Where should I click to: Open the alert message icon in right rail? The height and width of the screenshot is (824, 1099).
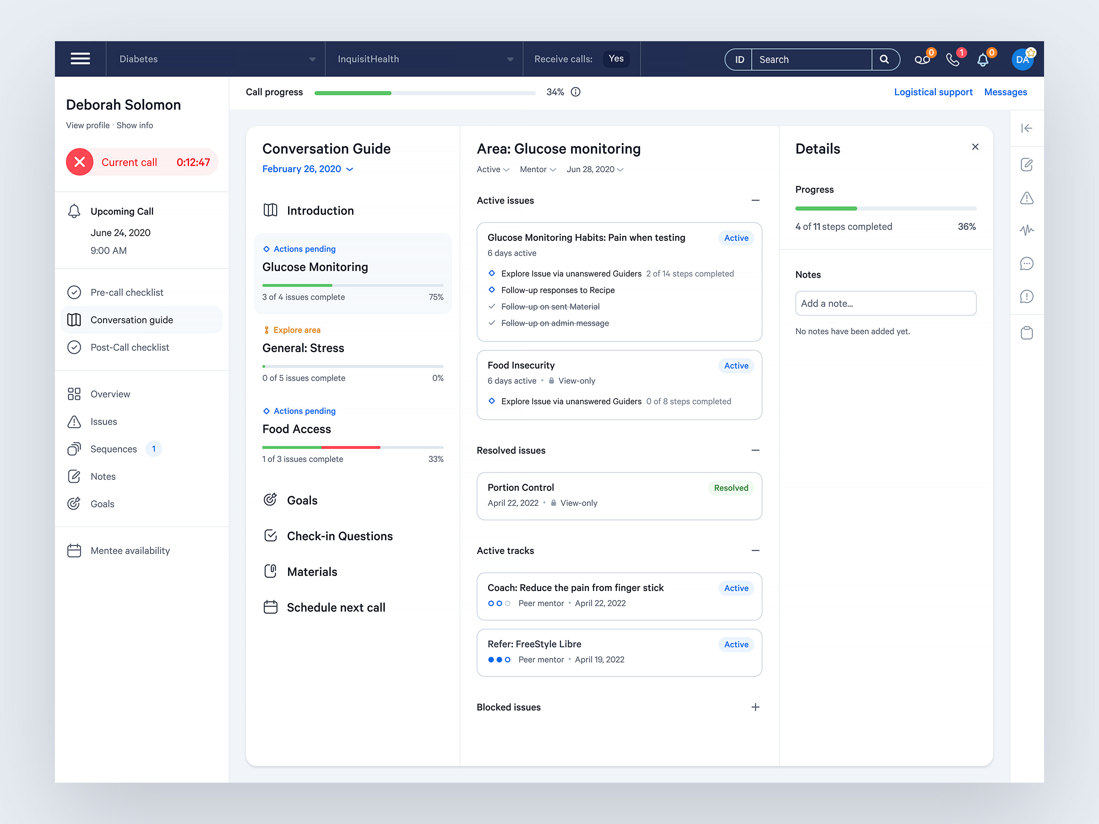point(1027,297)
